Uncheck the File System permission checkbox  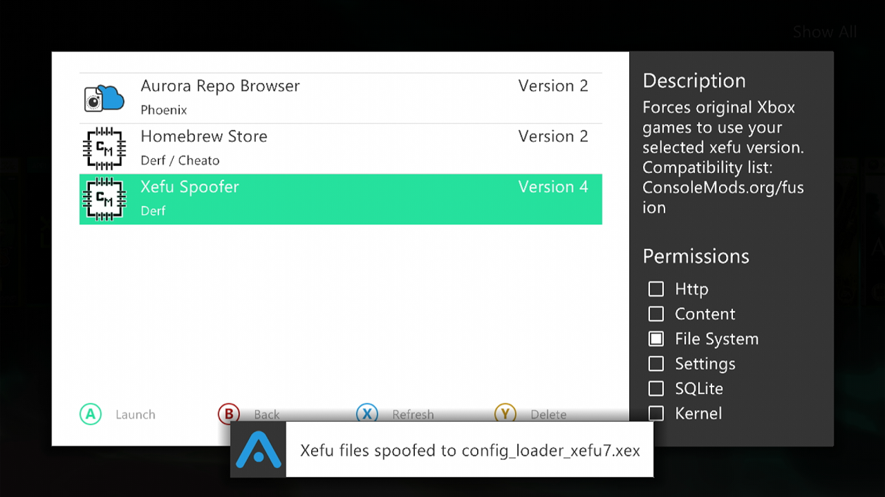click(656, 339)
